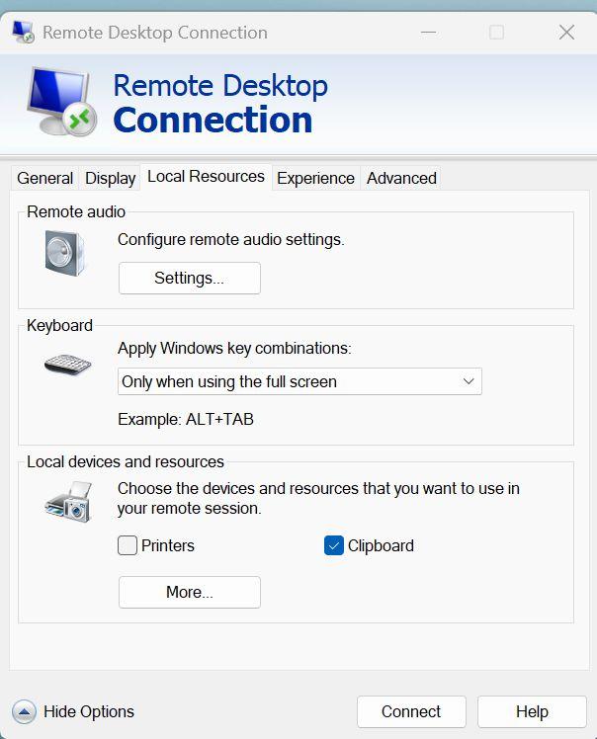
Task: Click the remote audio speaker icon
Action: pyautogui.click(x=65, y=253)
